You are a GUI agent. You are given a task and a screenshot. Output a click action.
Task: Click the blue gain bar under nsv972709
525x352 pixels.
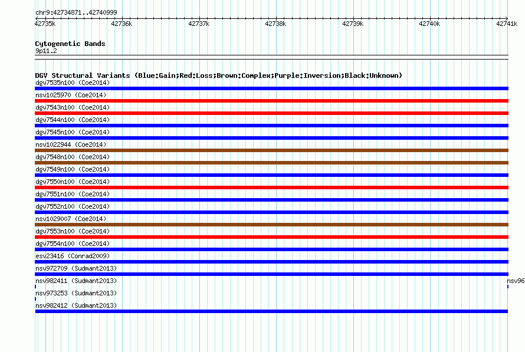pyautogui.click(x=271, y=274)
